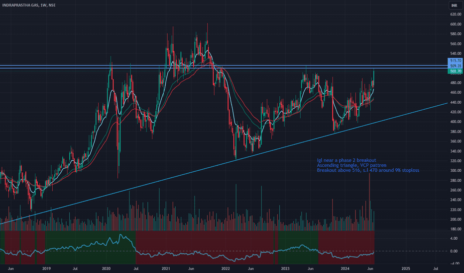Click the 2022 label on time axis
The height and width of the screenshot is (273, 464).
click(226, 269)
